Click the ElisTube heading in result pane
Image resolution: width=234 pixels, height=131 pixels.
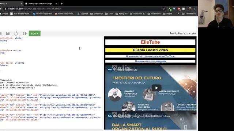point(150,42)
